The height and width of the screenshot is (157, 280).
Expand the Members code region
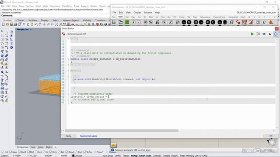point(68,71)
